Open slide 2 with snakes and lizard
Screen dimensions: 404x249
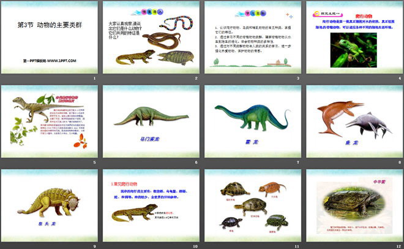151,37
